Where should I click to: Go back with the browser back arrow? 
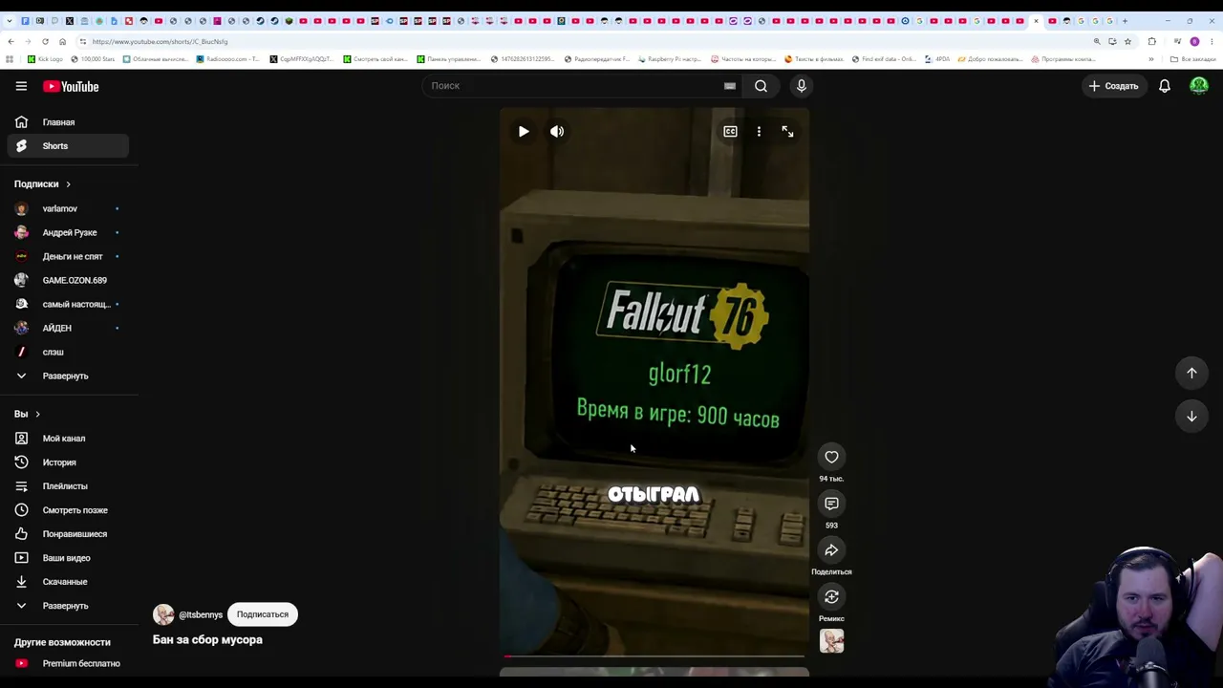tap(11, 41)
